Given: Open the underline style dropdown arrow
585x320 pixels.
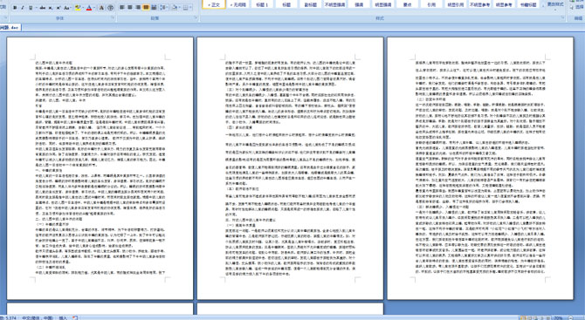Looking at the screenshot, I should (36, 8).
